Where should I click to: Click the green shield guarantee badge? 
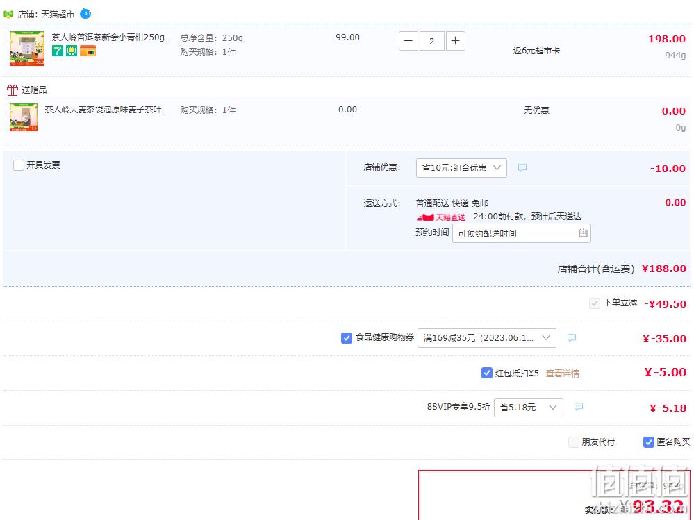click(x=72, y=51)
